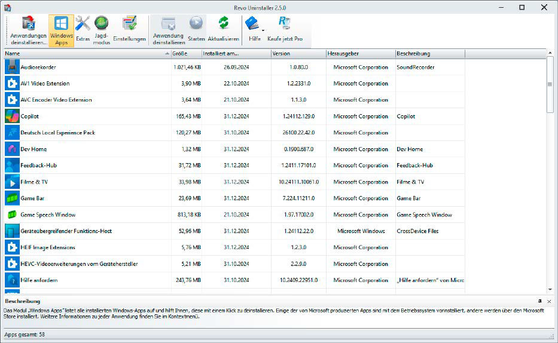The height and width of the screenshot is (343, 558).
Task: Click the Revo Uninstaller title bar icon
Action: [x=7, y=7]
